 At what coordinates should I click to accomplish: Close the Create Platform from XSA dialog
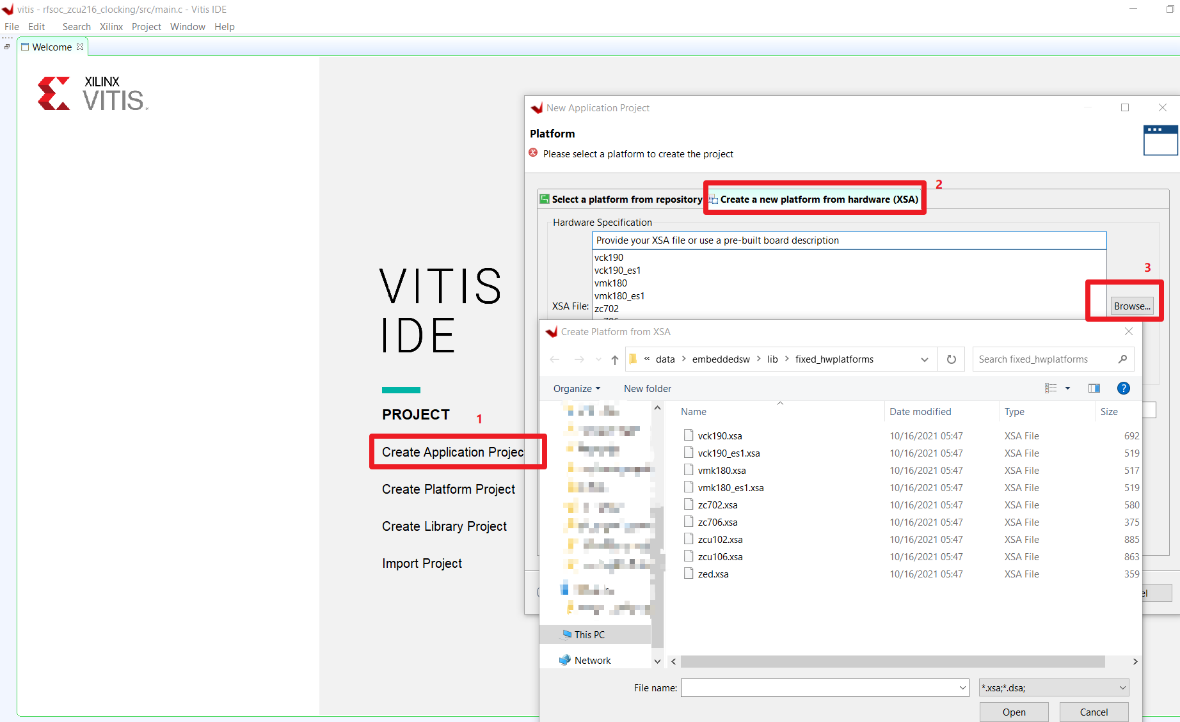(x=1129, y=331)
